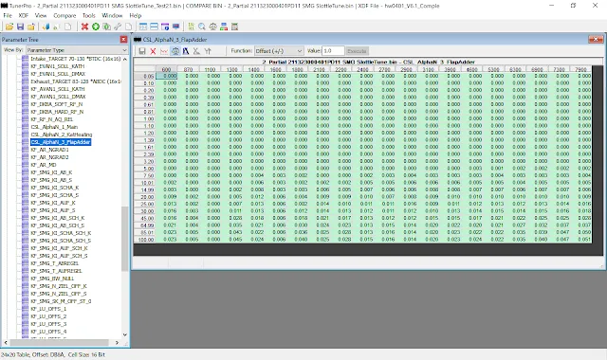Click the tile windows layout icon
The width and height of the screenshot is (607, 360).
pyautogui.click(x=143, y=27)
